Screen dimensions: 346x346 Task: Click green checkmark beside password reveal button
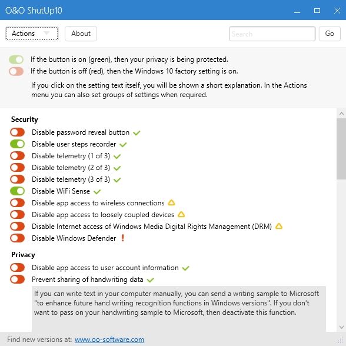[137, 133]
